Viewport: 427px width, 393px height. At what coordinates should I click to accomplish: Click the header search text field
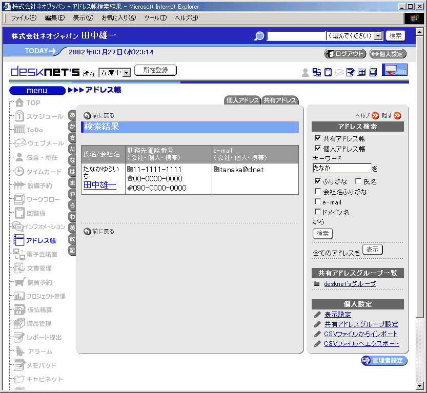[x=296, y=36]
